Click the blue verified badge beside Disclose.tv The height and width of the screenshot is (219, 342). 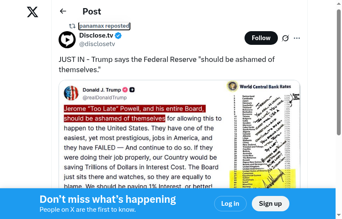click(x=118, y=36)
